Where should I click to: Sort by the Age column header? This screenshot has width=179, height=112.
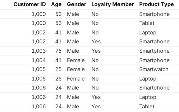pos(56,5)
